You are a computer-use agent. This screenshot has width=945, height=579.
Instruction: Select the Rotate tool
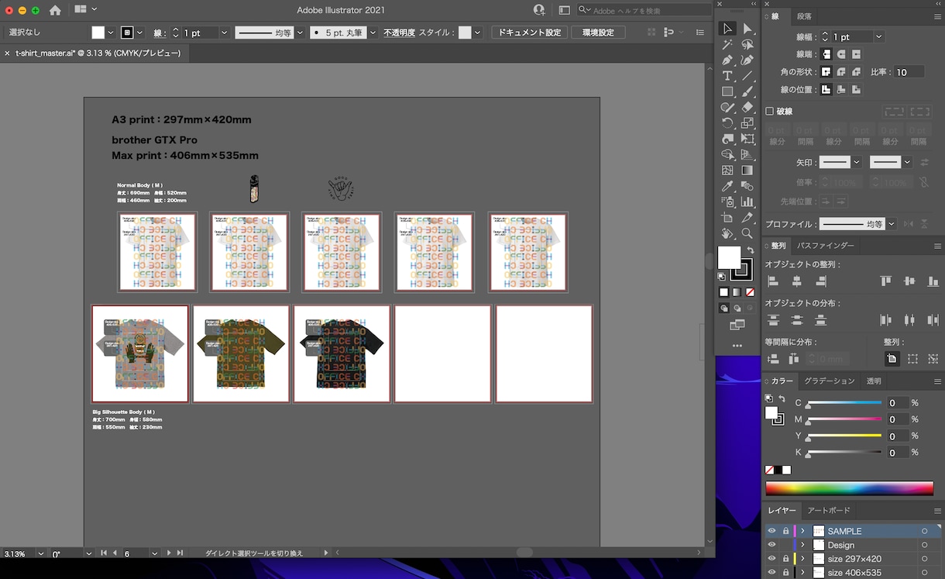click(x=727, y=123)
